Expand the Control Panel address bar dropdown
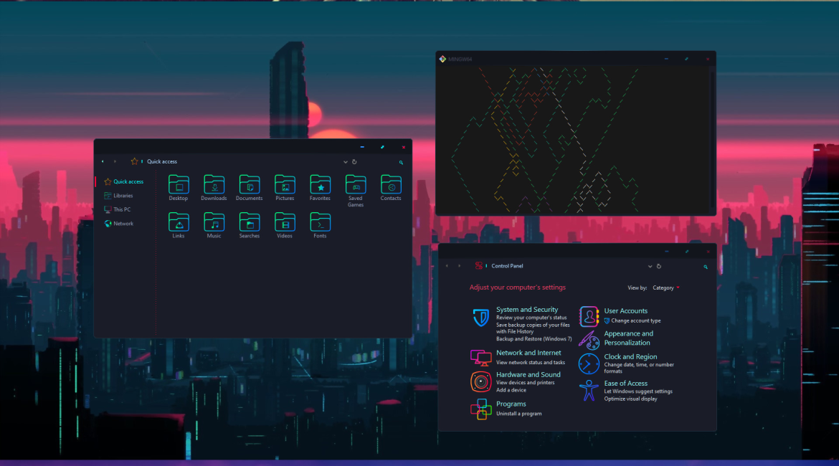839x466 pixels. 650,266
